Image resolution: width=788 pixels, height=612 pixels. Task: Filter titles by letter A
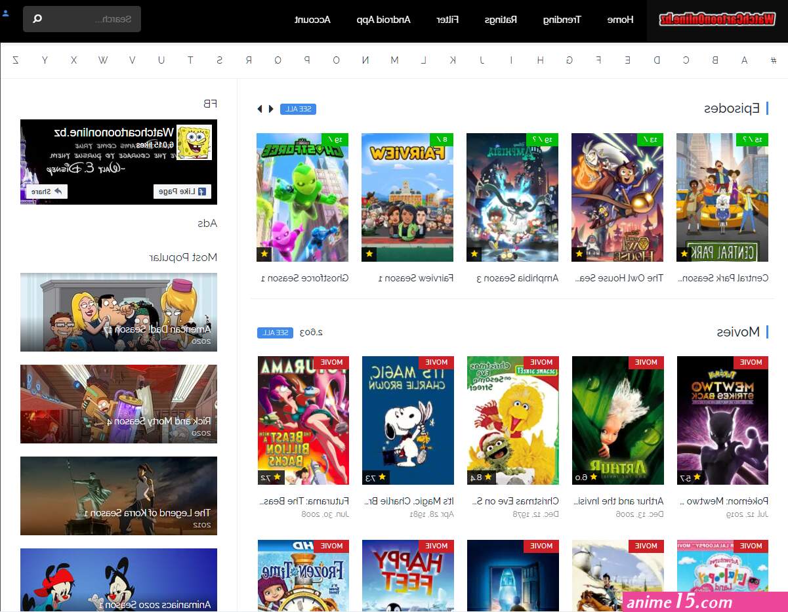coord(744,60)
